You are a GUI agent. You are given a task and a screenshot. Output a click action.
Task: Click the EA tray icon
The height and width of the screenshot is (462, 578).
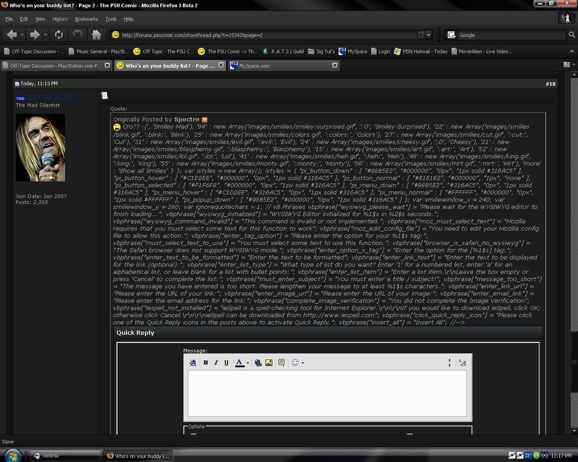click(537, 456)
